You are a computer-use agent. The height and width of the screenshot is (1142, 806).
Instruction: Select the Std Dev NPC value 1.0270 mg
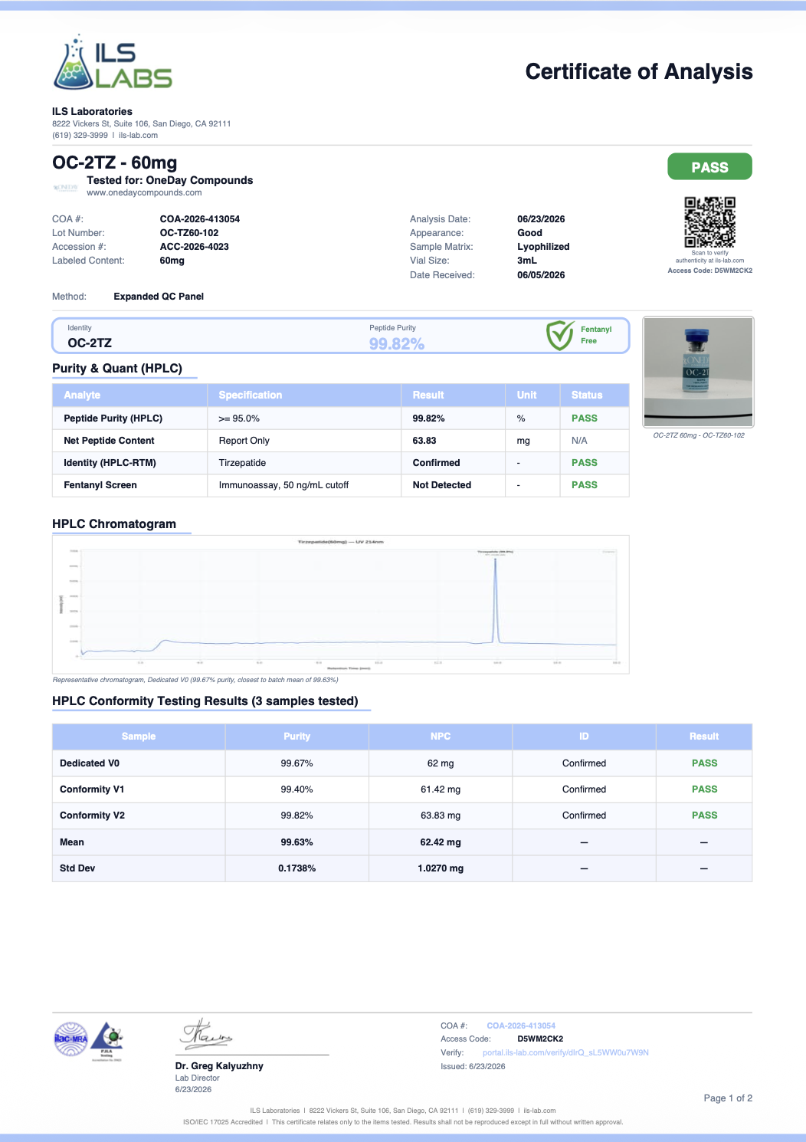coord(441,868)
